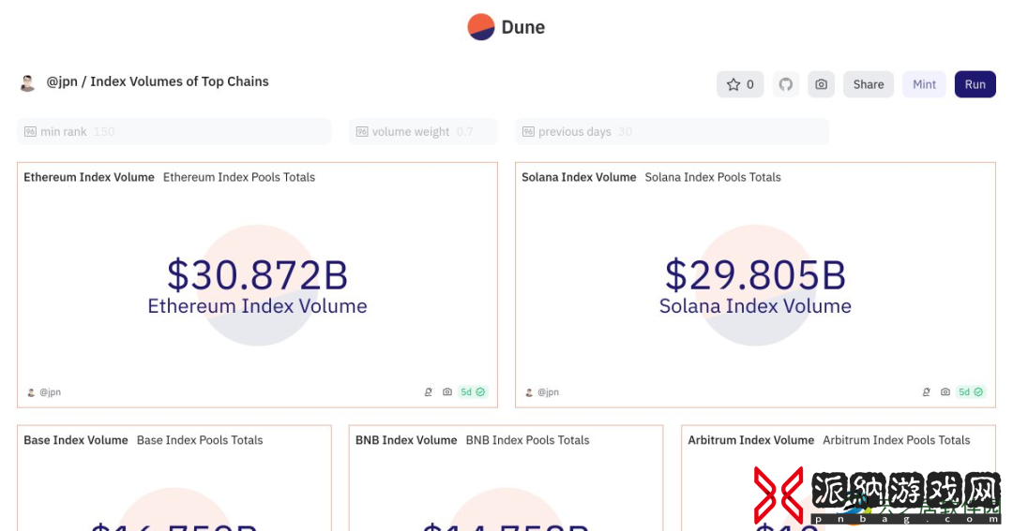The height and width of the screenshot is (531, 1013).
Task: Click the number-type icon beside min rank
Action: 30,132
